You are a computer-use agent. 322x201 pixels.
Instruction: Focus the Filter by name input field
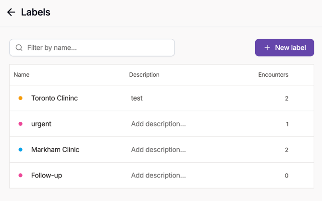click(x=92, y=47)
